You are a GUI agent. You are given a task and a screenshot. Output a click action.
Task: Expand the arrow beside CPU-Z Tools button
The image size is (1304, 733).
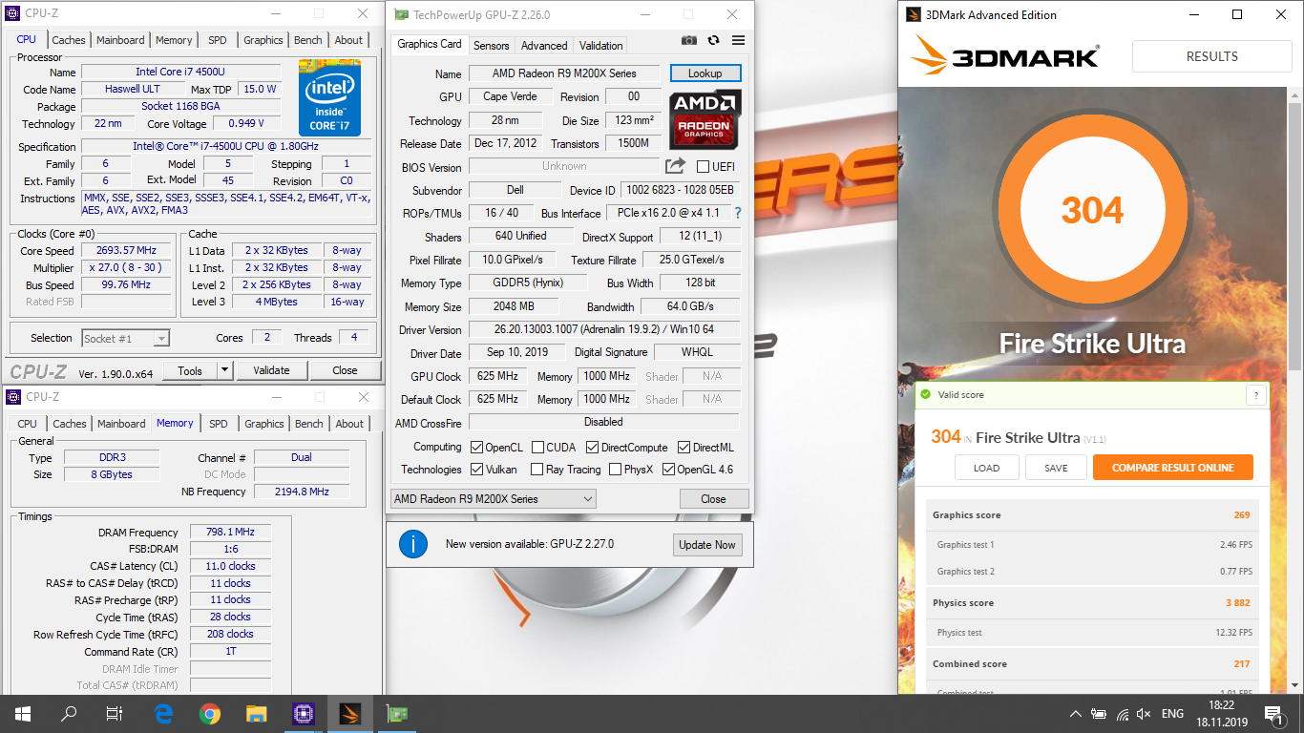point(224,370)
